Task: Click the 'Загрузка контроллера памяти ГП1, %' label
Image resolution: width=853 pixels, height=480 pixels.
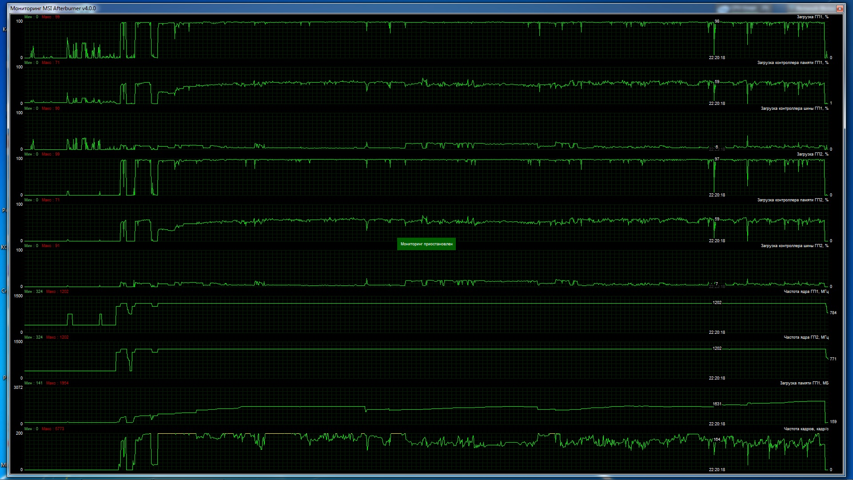Action: click(793, 63)
